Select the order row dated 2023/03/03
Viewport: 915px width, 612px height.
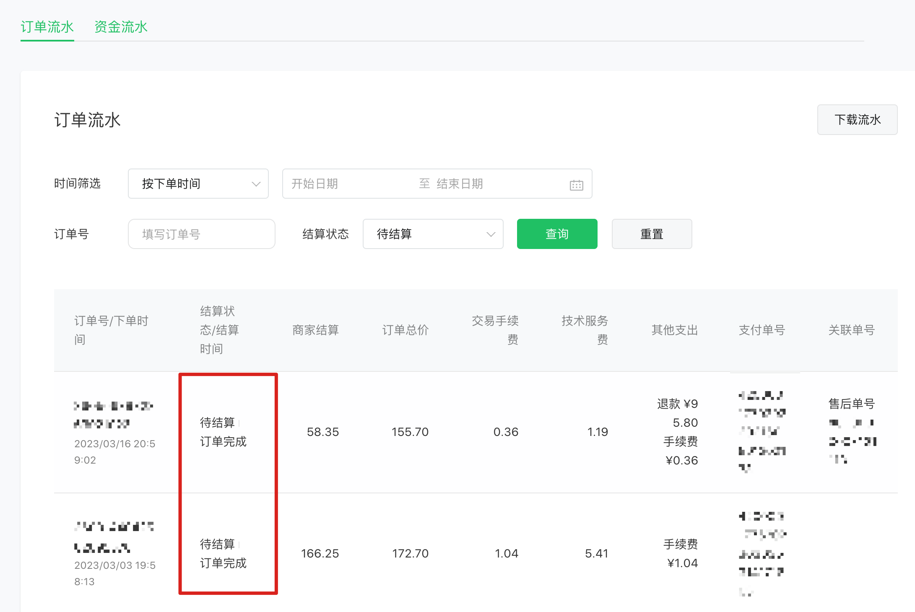(114, 565)
